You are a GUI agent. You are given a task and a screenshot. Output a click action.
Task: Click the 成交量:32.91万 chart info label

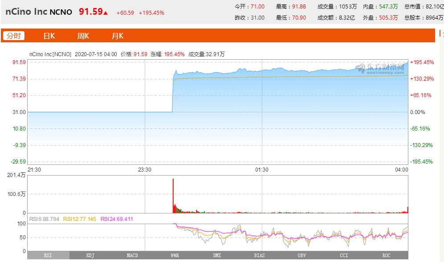[207, 54]
